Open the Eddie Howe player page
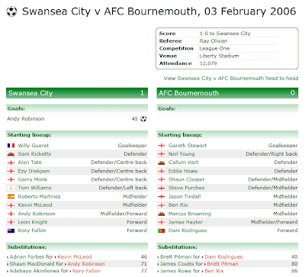Image resolution: width=305 pixels, height=277 pixels. point(183,171)
